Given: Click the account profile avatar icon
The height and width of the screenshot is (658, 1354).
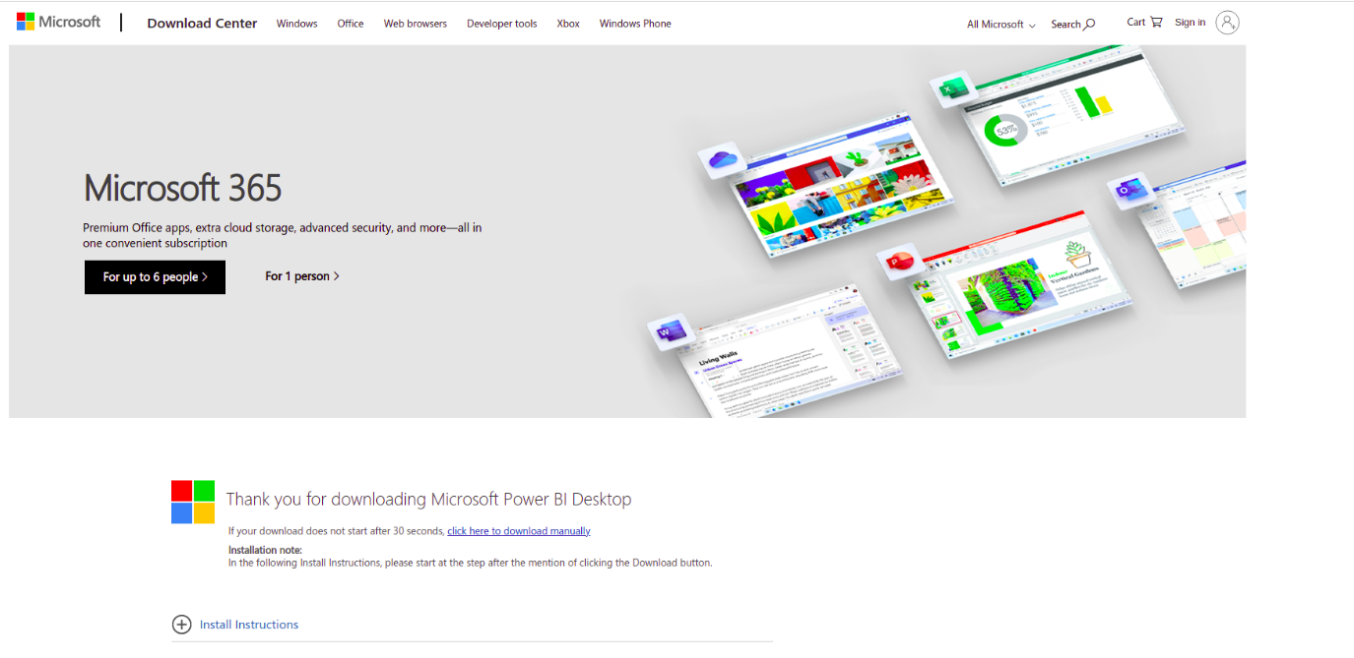Looking at the screenshot, I should coord(1227,23).
